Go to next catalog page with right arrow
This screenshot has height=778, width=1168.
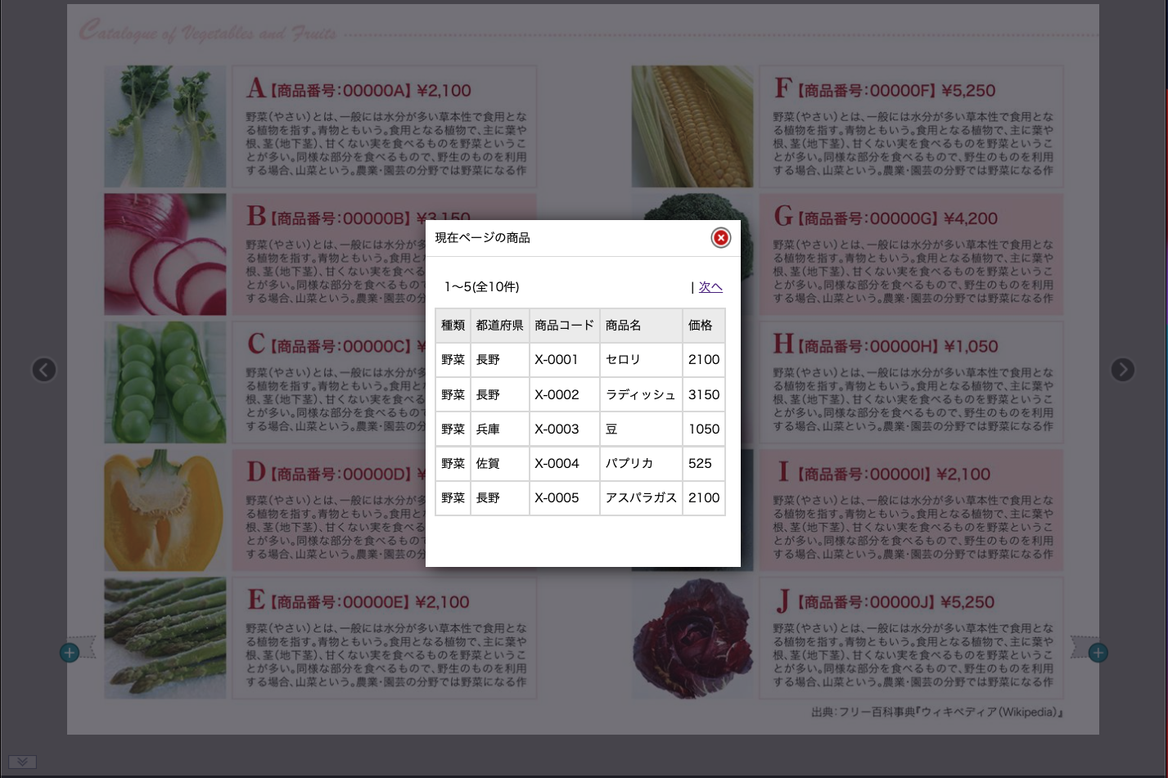[x=1122, y=370]
